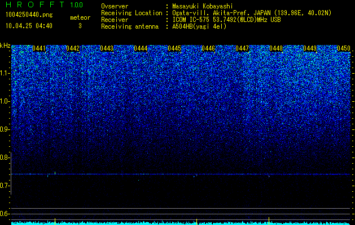Click the 'Receiver' field label
This screenshot has height=225, width=355.
tap(115, 20)
